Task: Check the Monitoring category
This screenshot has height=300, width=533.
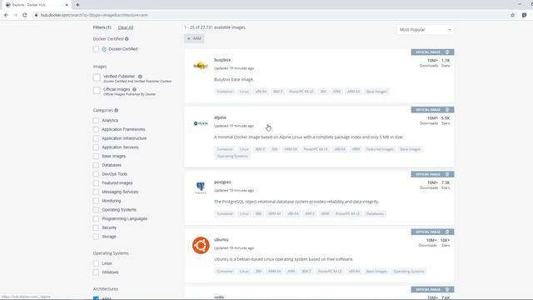Action: 97,201
